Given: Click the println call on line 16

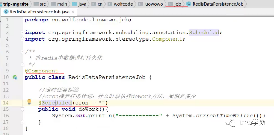Looking at the screenshot, I should (100, 116).
